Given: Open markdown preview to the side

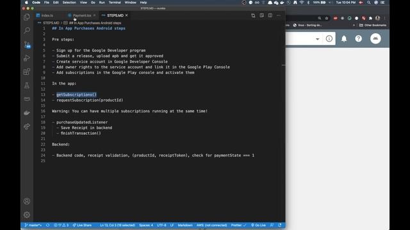Looking at the screenshot, I should pos(262,15).
